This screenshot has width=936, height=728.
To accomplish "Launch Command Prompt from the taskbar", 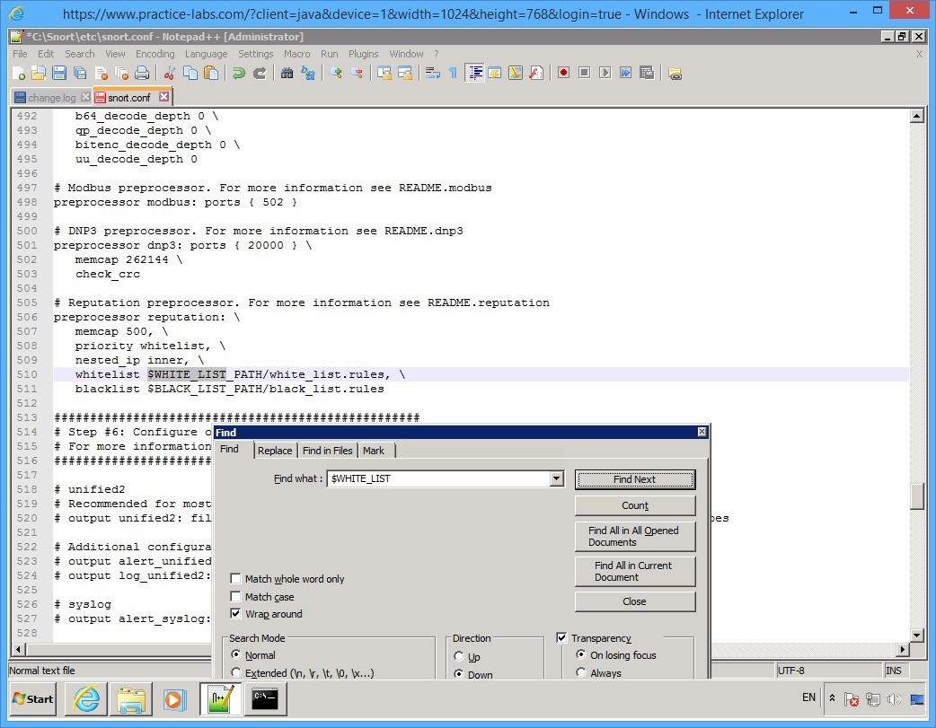I will pos(266,699).
